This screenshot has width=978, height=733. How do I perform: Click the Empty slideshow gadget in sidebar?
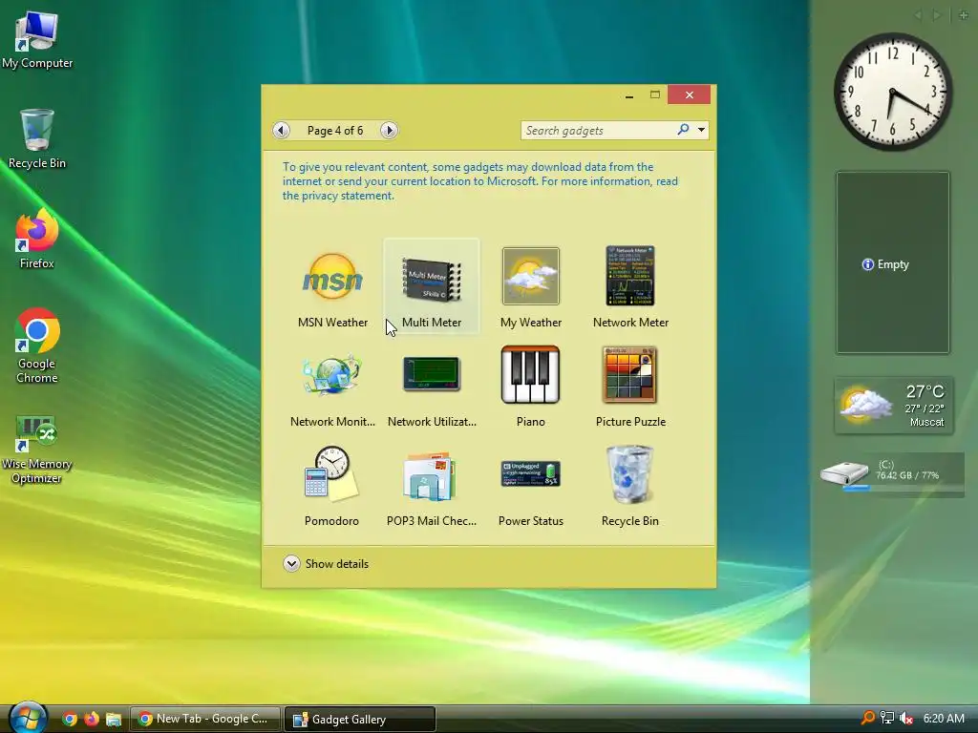(893, 262)
